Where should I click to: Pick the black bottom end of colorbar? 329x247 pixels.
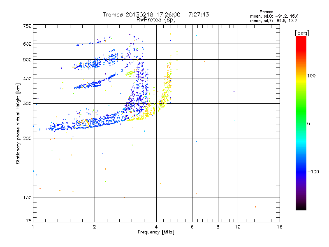click(x=301, y=208)
